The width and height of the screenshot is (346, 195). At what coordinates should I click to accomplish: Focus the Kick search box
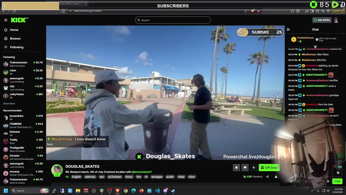tap(173, 20)
